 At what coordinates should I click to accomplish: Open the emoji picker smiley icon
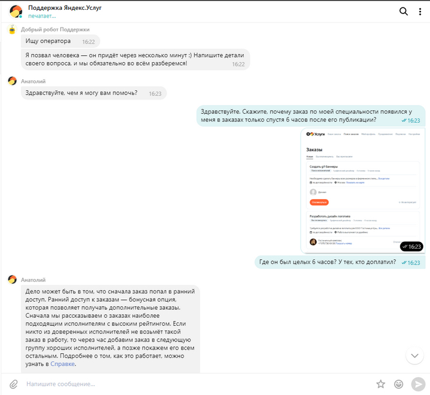(x=399, y=384)
